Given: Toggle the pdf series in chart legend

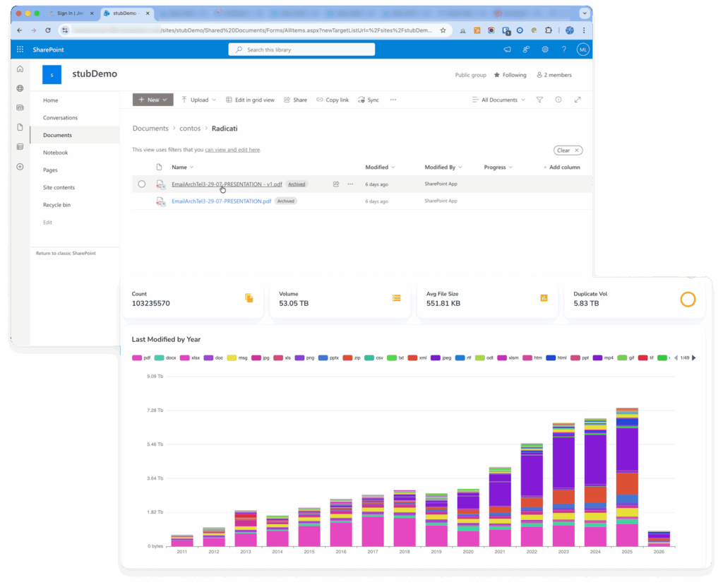Looking at the screenshot, I should click(x=141, y=357).
